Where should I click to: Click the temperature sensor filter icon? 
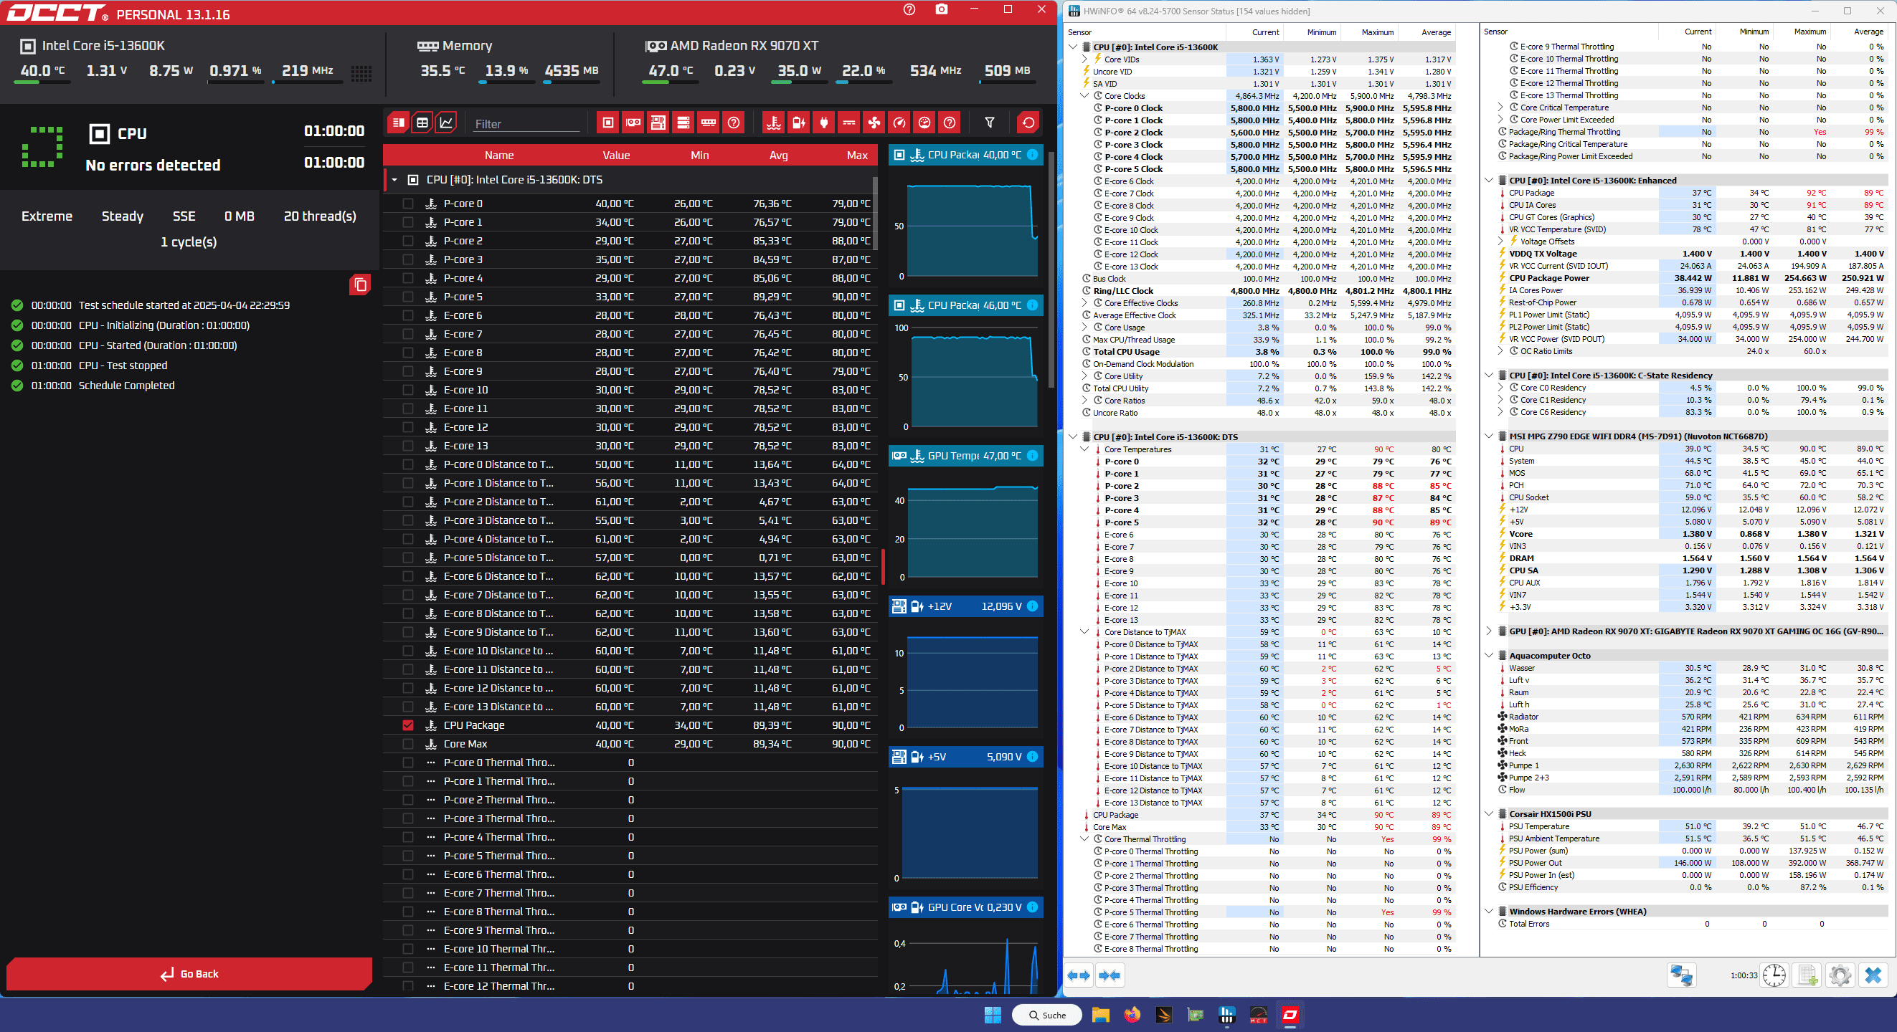pos(773,123)
